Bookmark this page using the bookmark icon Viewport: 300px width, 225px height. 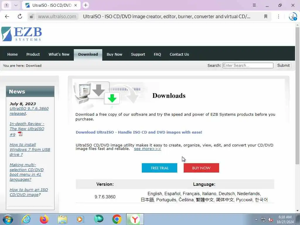point(265,16)
